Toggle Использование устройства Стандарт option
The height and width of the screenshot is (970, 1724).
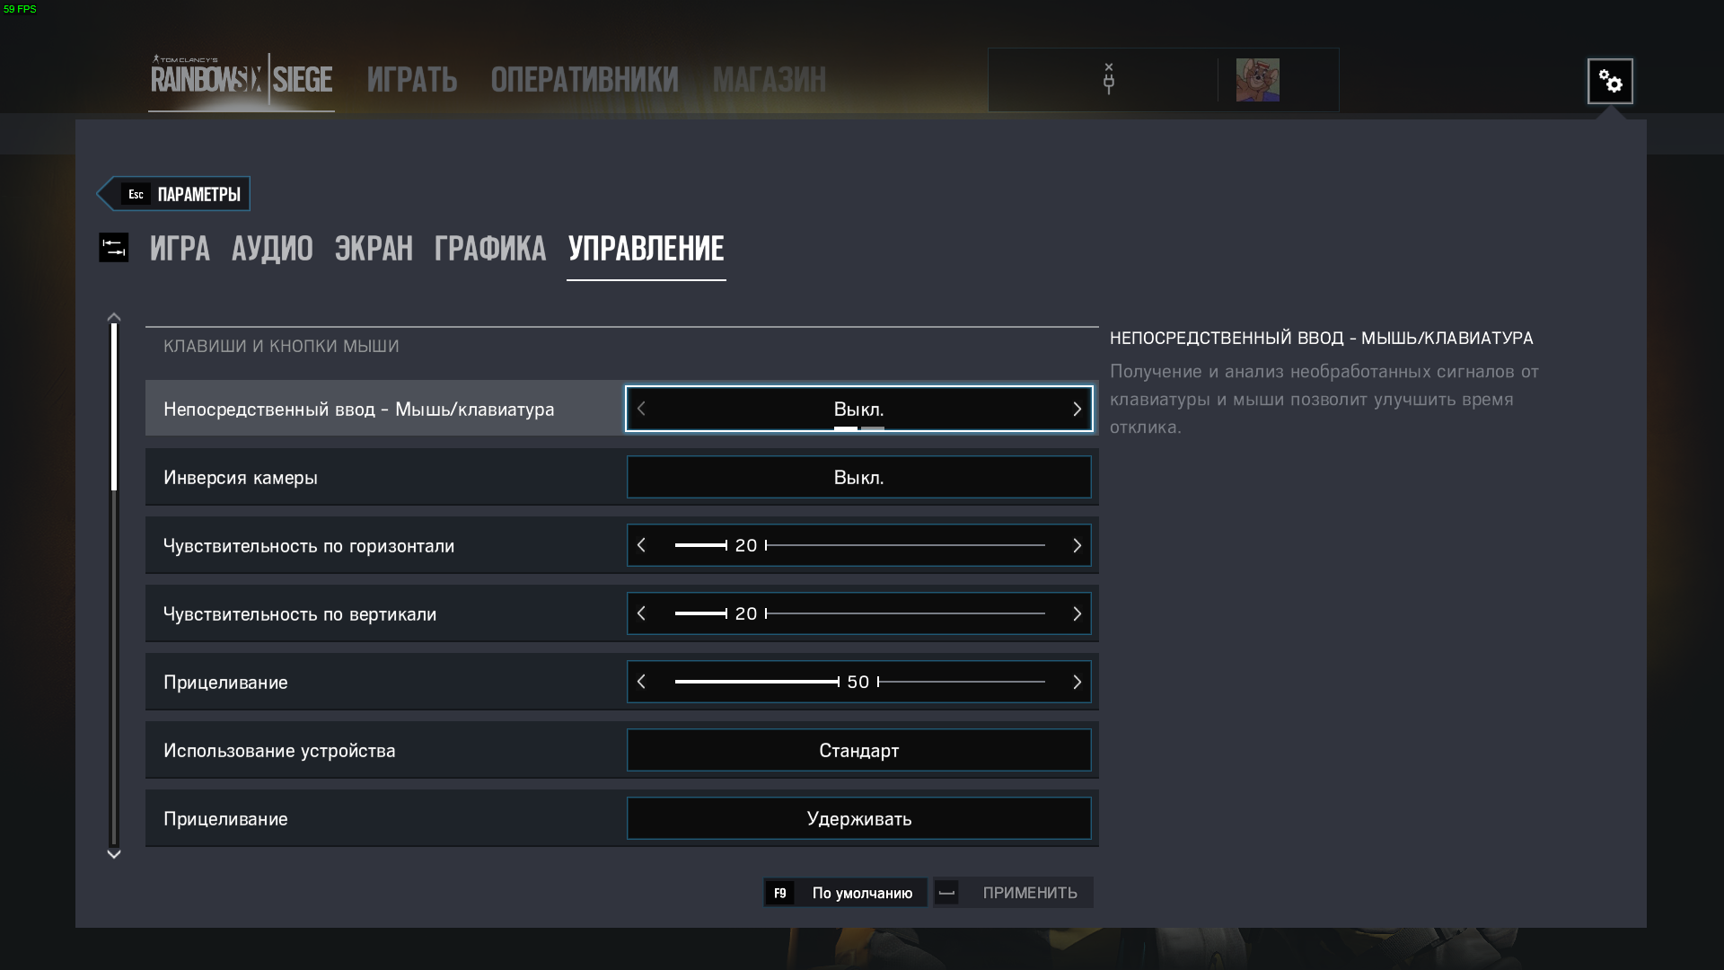pos(858,750)
